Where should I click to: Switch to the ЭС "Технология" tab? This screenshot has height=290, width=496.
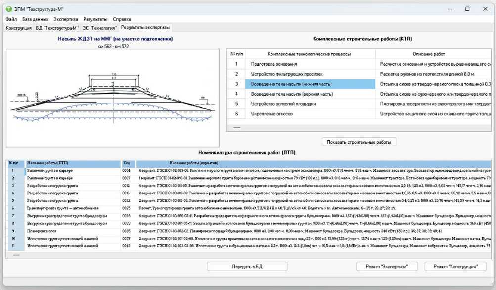(x=99, y=28)
